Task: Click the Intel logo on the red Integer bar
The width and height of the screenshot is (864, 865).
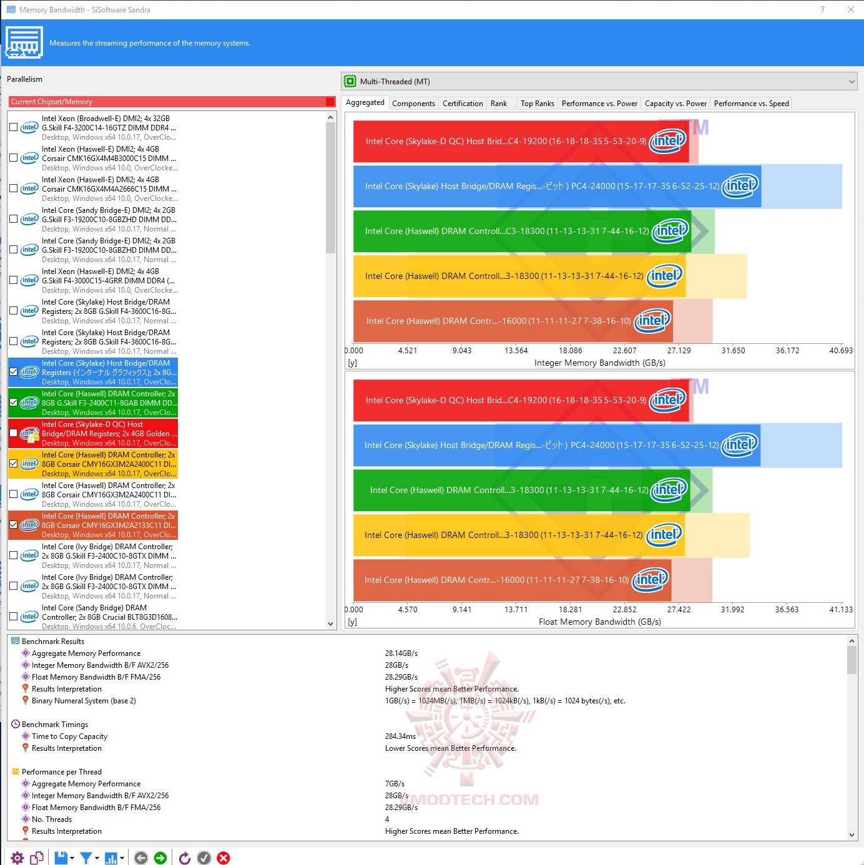Action: tap(668, 141)
